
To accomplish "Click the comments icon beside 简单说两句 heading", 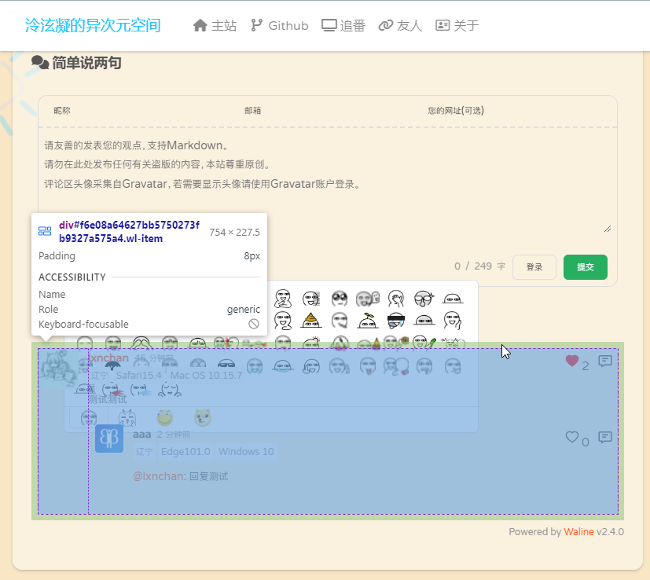I will click(x=39, y=62).
